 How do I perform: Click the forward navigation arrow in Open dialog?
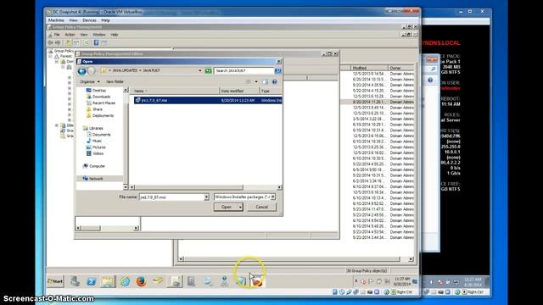point(92,71)
